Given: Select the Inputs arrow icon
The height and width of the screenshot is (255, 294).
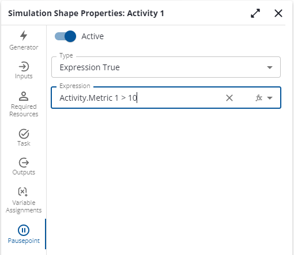Looking at the screenshot, I should (x=24, y=67).
